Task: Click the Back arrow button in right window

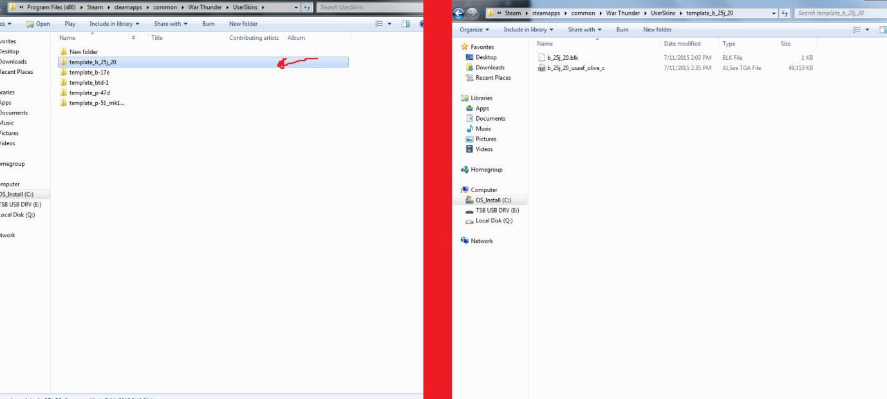Action: [x=459, y=13]
